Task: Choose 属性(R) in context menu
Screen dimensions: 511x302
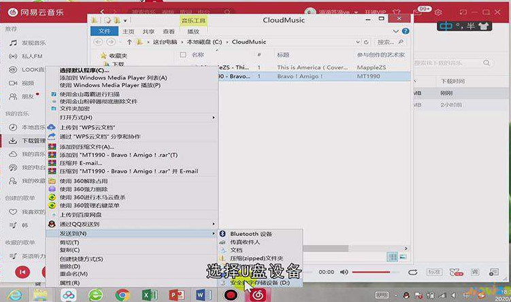Action: point(69,283)
